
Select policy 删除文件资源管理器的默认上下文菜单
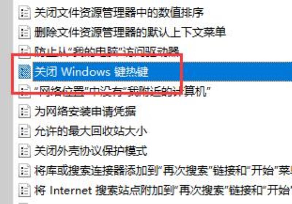click(x=130, y=32)
